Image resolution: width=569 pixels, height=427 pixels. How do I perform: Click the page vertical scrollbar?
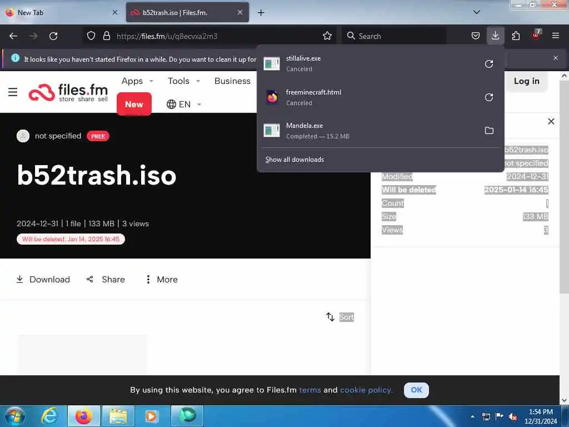coord(564,187)
